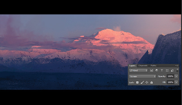Image resolution: width=182 pixels, height=105 pixels.
Task: Filter for adjustment layers icon
Action: (157, 70)
